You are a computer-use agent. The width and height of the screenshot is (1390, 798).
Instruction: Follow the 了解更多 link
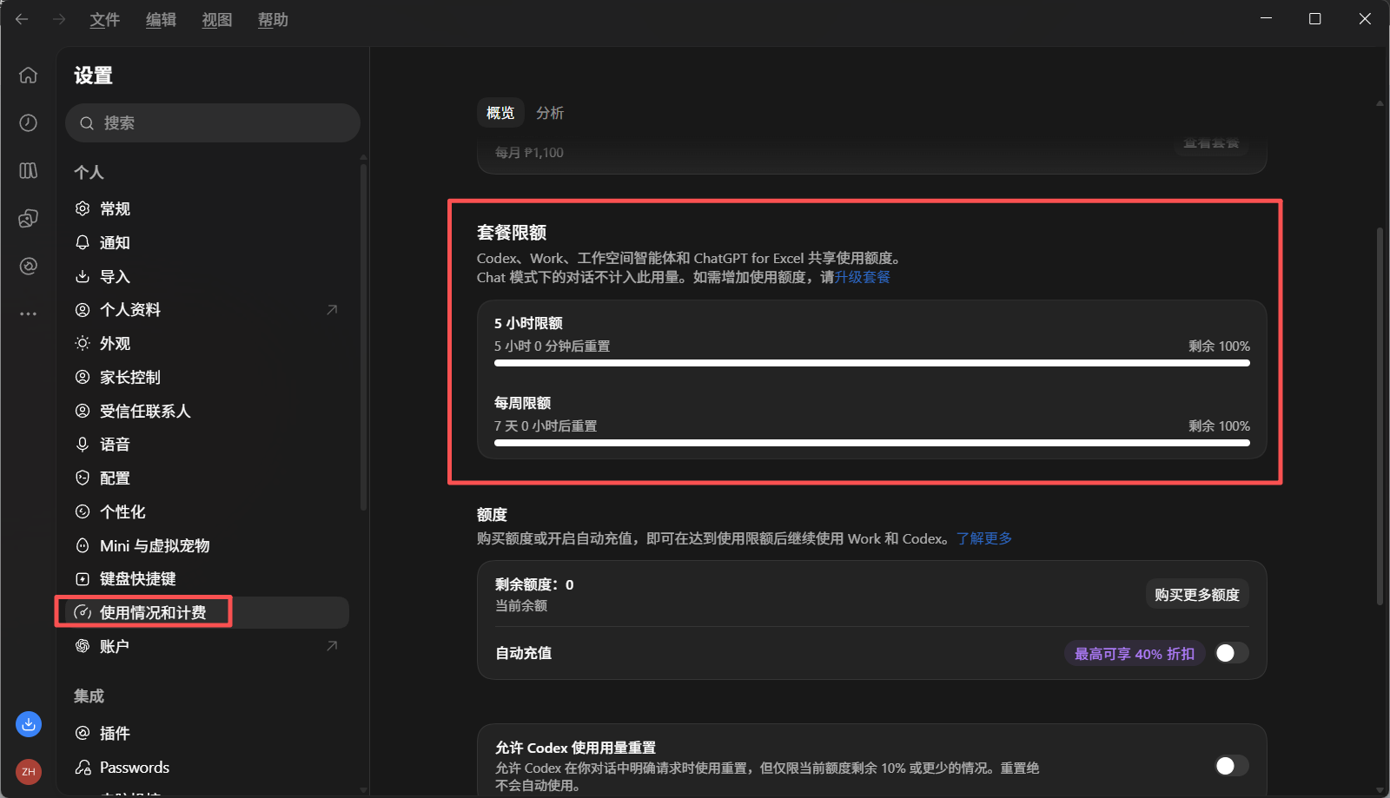[984, 538]
